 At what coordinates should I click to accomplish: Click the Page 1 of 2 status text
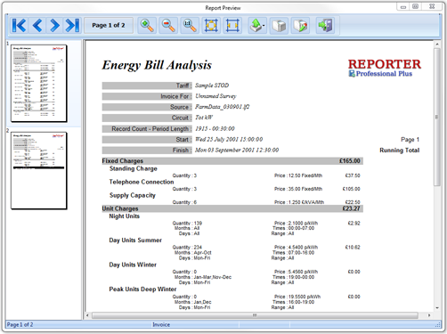point(20,325)
